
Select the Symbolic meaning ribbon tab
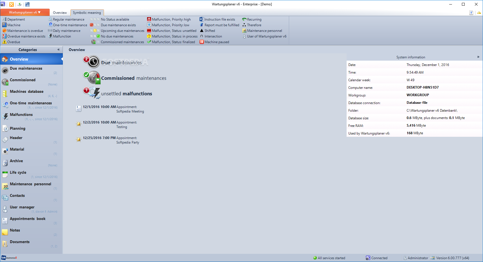pyautogui.click(x=87, y=13)
